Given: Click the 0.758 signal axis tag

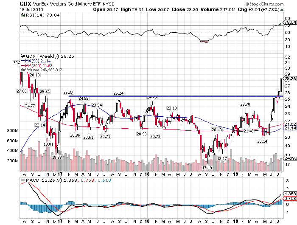Looking at the screenshot, I should tap(290, 198).
